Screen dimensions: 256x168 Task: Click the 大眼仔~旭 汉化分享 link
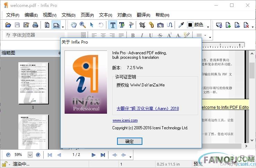click(148, 108)
